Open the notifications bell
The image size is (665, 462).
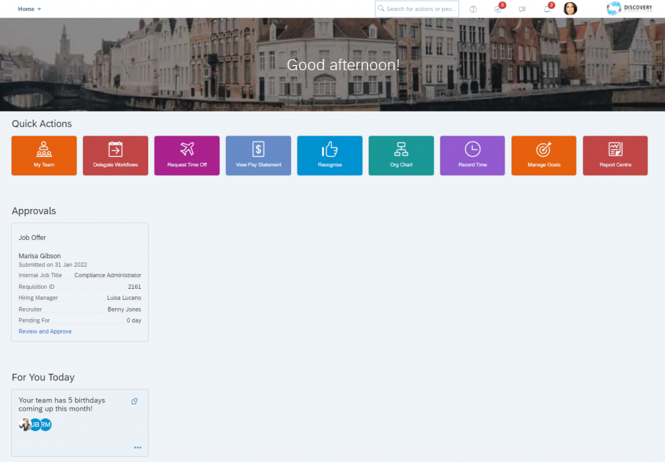tap(546, 8)
